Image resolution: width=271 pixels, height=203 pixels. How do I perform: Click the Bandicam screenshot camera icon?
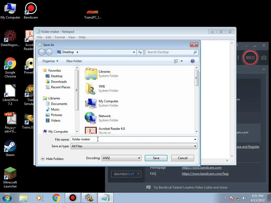coord(264,58)
